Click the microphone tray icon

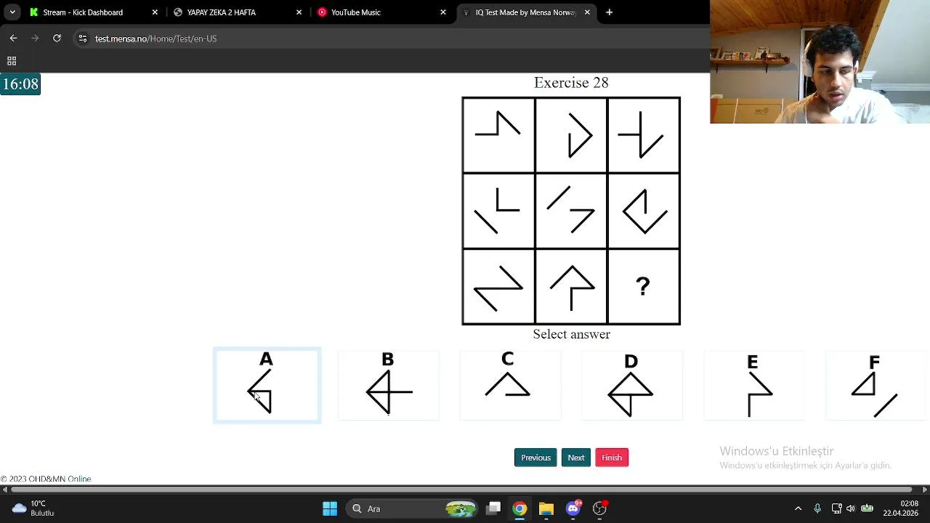click(x=817, y=508)
